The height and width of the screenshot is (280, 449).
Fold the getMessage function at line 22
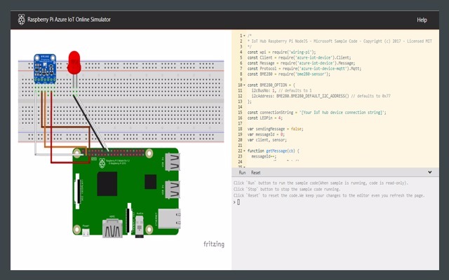click(243, 150)
